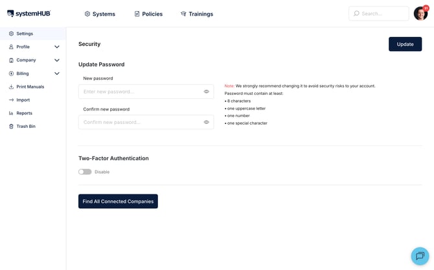Click the 'Confirm new password' label
This screenshot has width=434, height=270.
tap(106, 109)
